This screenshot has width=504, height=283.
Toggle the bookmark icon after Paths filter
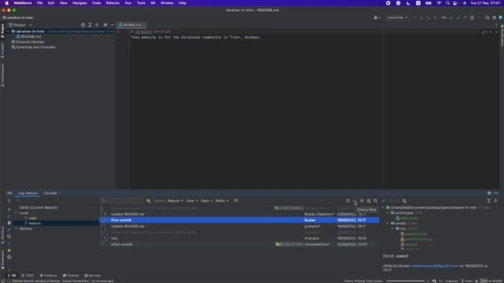click(x=236, y=200)
